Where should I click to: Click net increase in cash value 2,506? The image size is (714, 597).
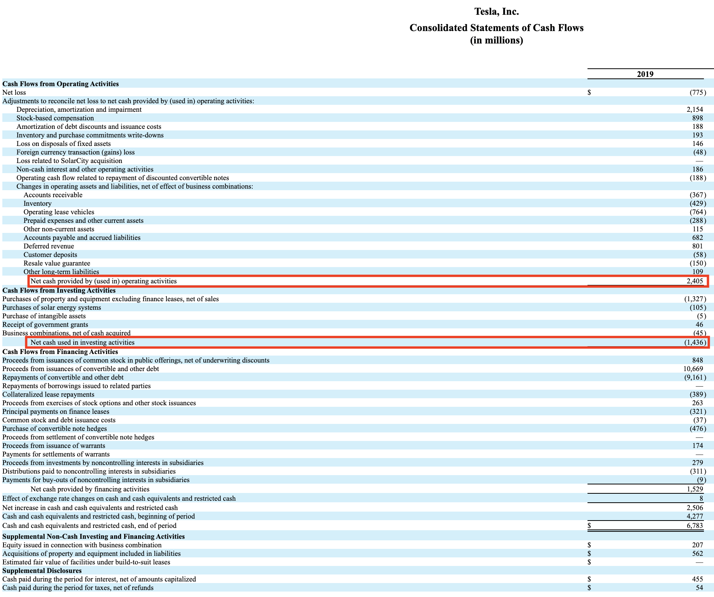[695, 508]
